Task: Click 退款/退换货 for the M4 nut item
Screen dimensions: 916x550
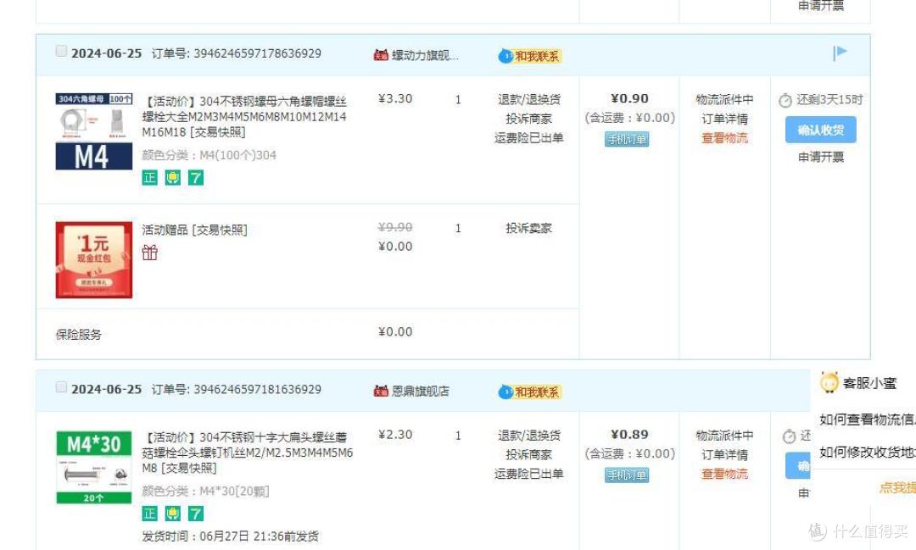Action: (x=528, y=100)
